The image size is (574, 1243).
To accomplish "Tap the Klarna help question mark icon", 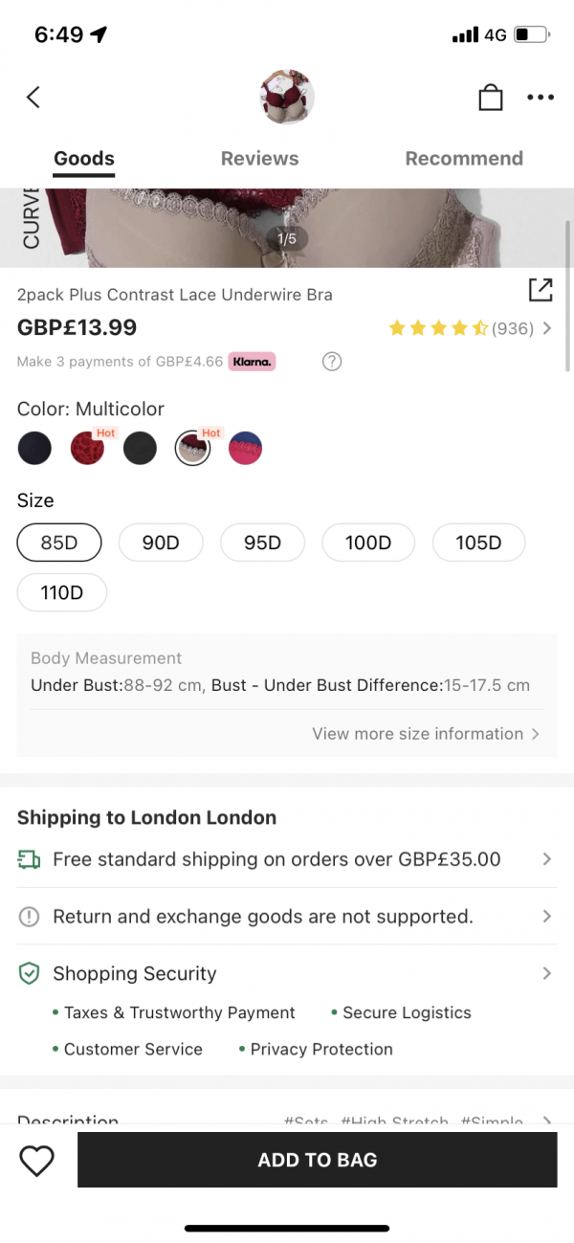I will coord(332,362).
